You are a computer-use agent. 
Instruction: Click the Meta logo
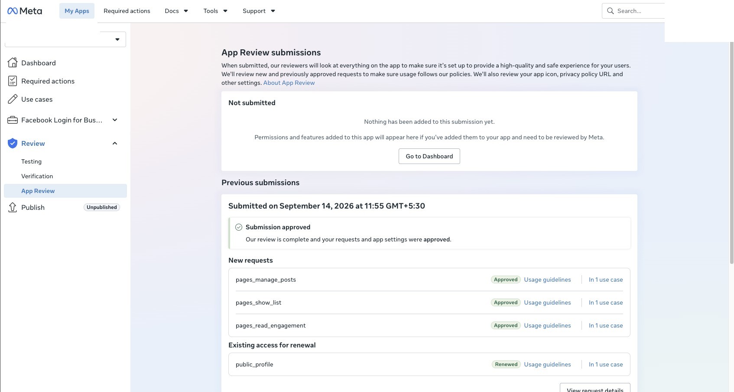pos(25,11)
